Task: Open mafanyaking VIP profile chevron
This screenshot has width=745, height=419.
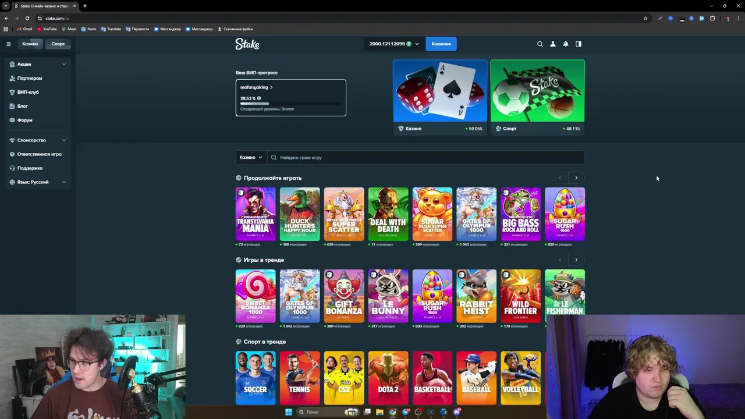Action: point(271,87)
